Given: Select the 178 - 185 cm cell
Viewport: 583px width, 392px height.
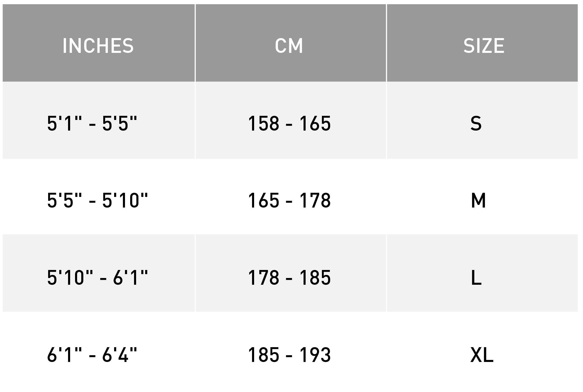Looking at the screenshot, I should tap(291, 273).
